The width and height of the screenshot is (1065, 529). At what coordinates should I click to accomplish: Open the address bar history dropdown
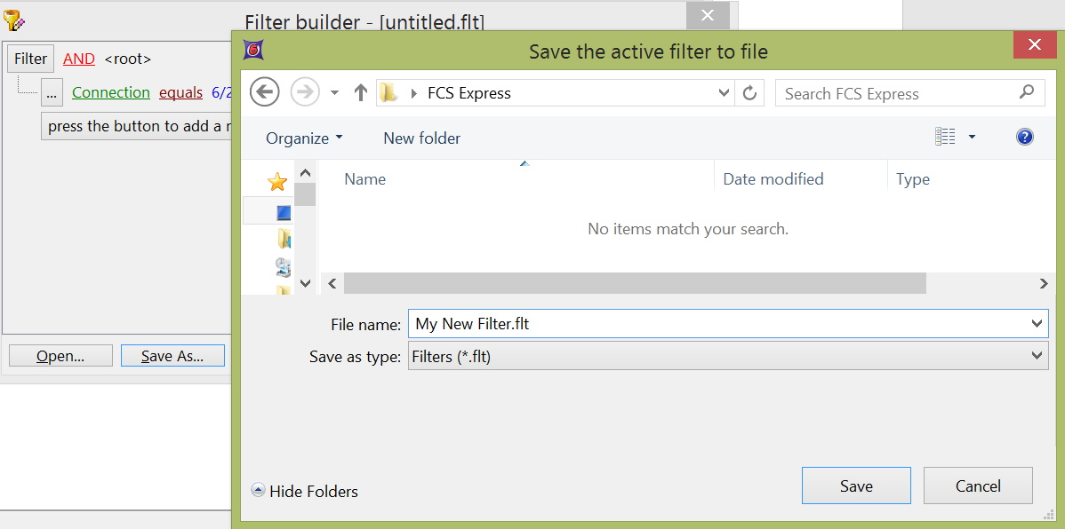click(x=724, y=93)
